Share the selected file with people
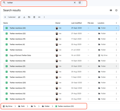 point(19,17)
